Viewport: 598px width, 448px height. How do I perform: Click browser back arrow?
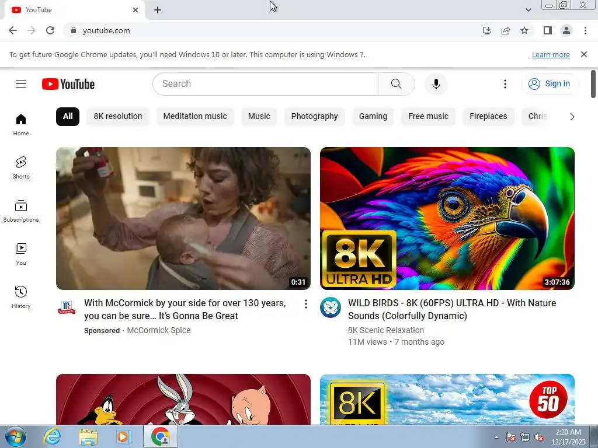tap(13, 30)
